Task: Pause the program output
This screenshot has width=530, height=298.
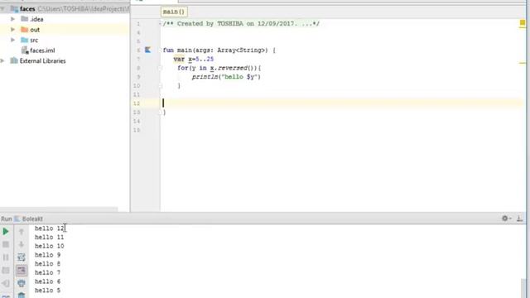Action: pos(6,257)
